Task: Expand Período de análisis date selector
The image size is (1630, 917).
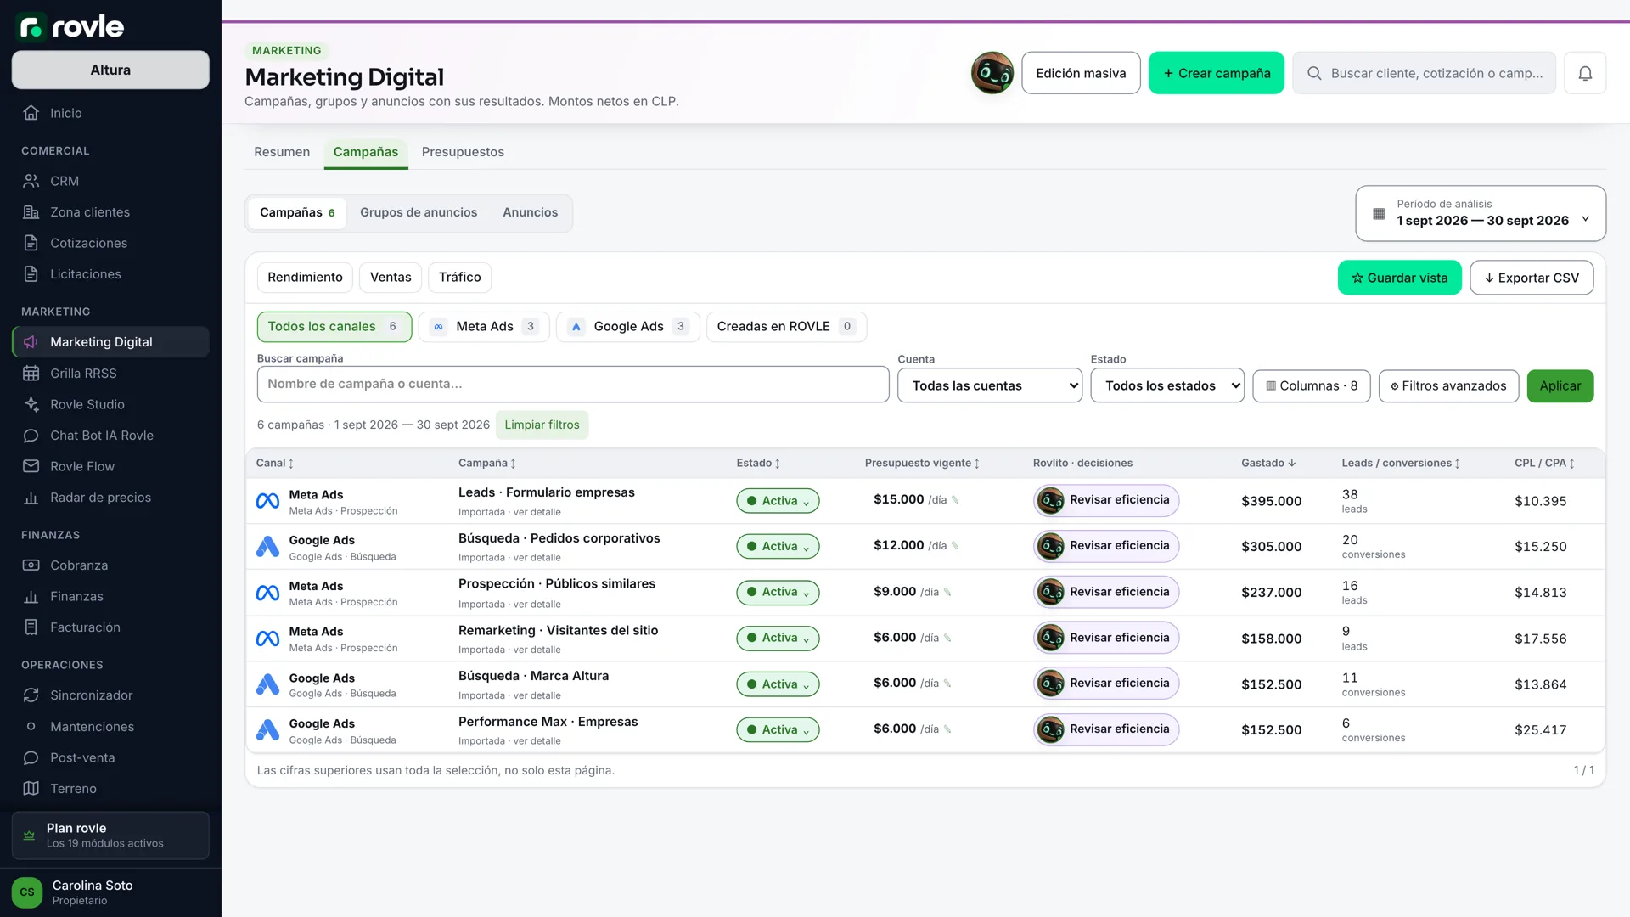Action: [x=1481, y=213]
